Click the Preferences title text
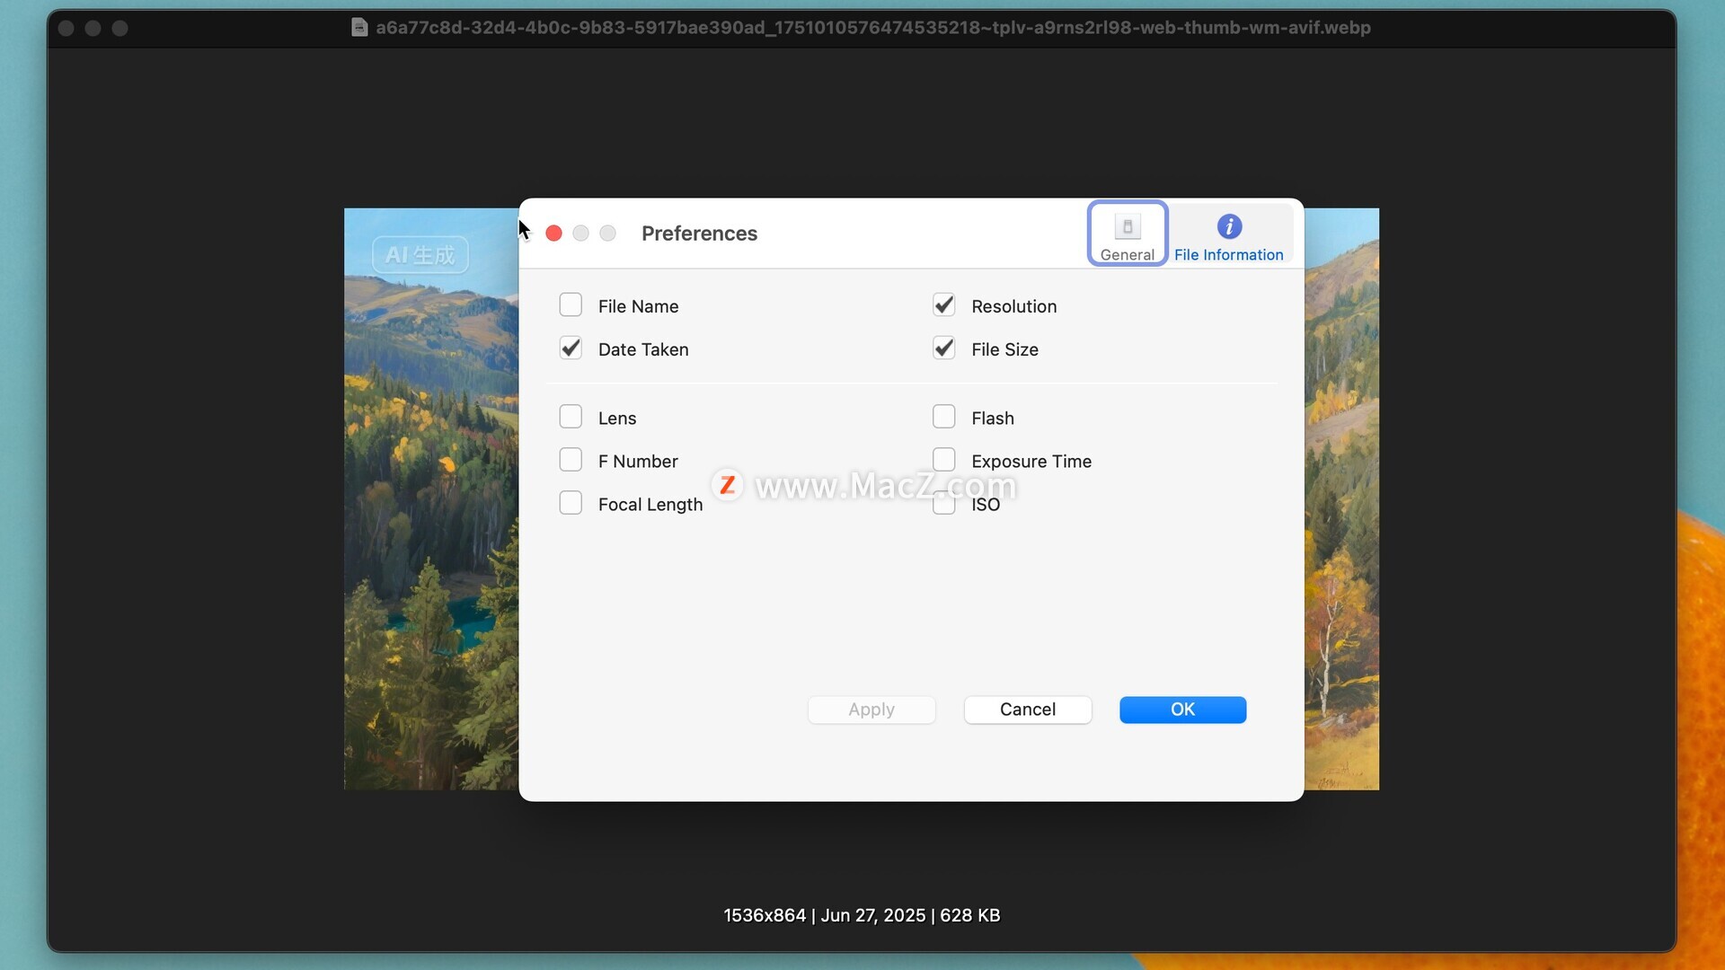The width and height of the screenshot is (1725, 970). [699, 234]
